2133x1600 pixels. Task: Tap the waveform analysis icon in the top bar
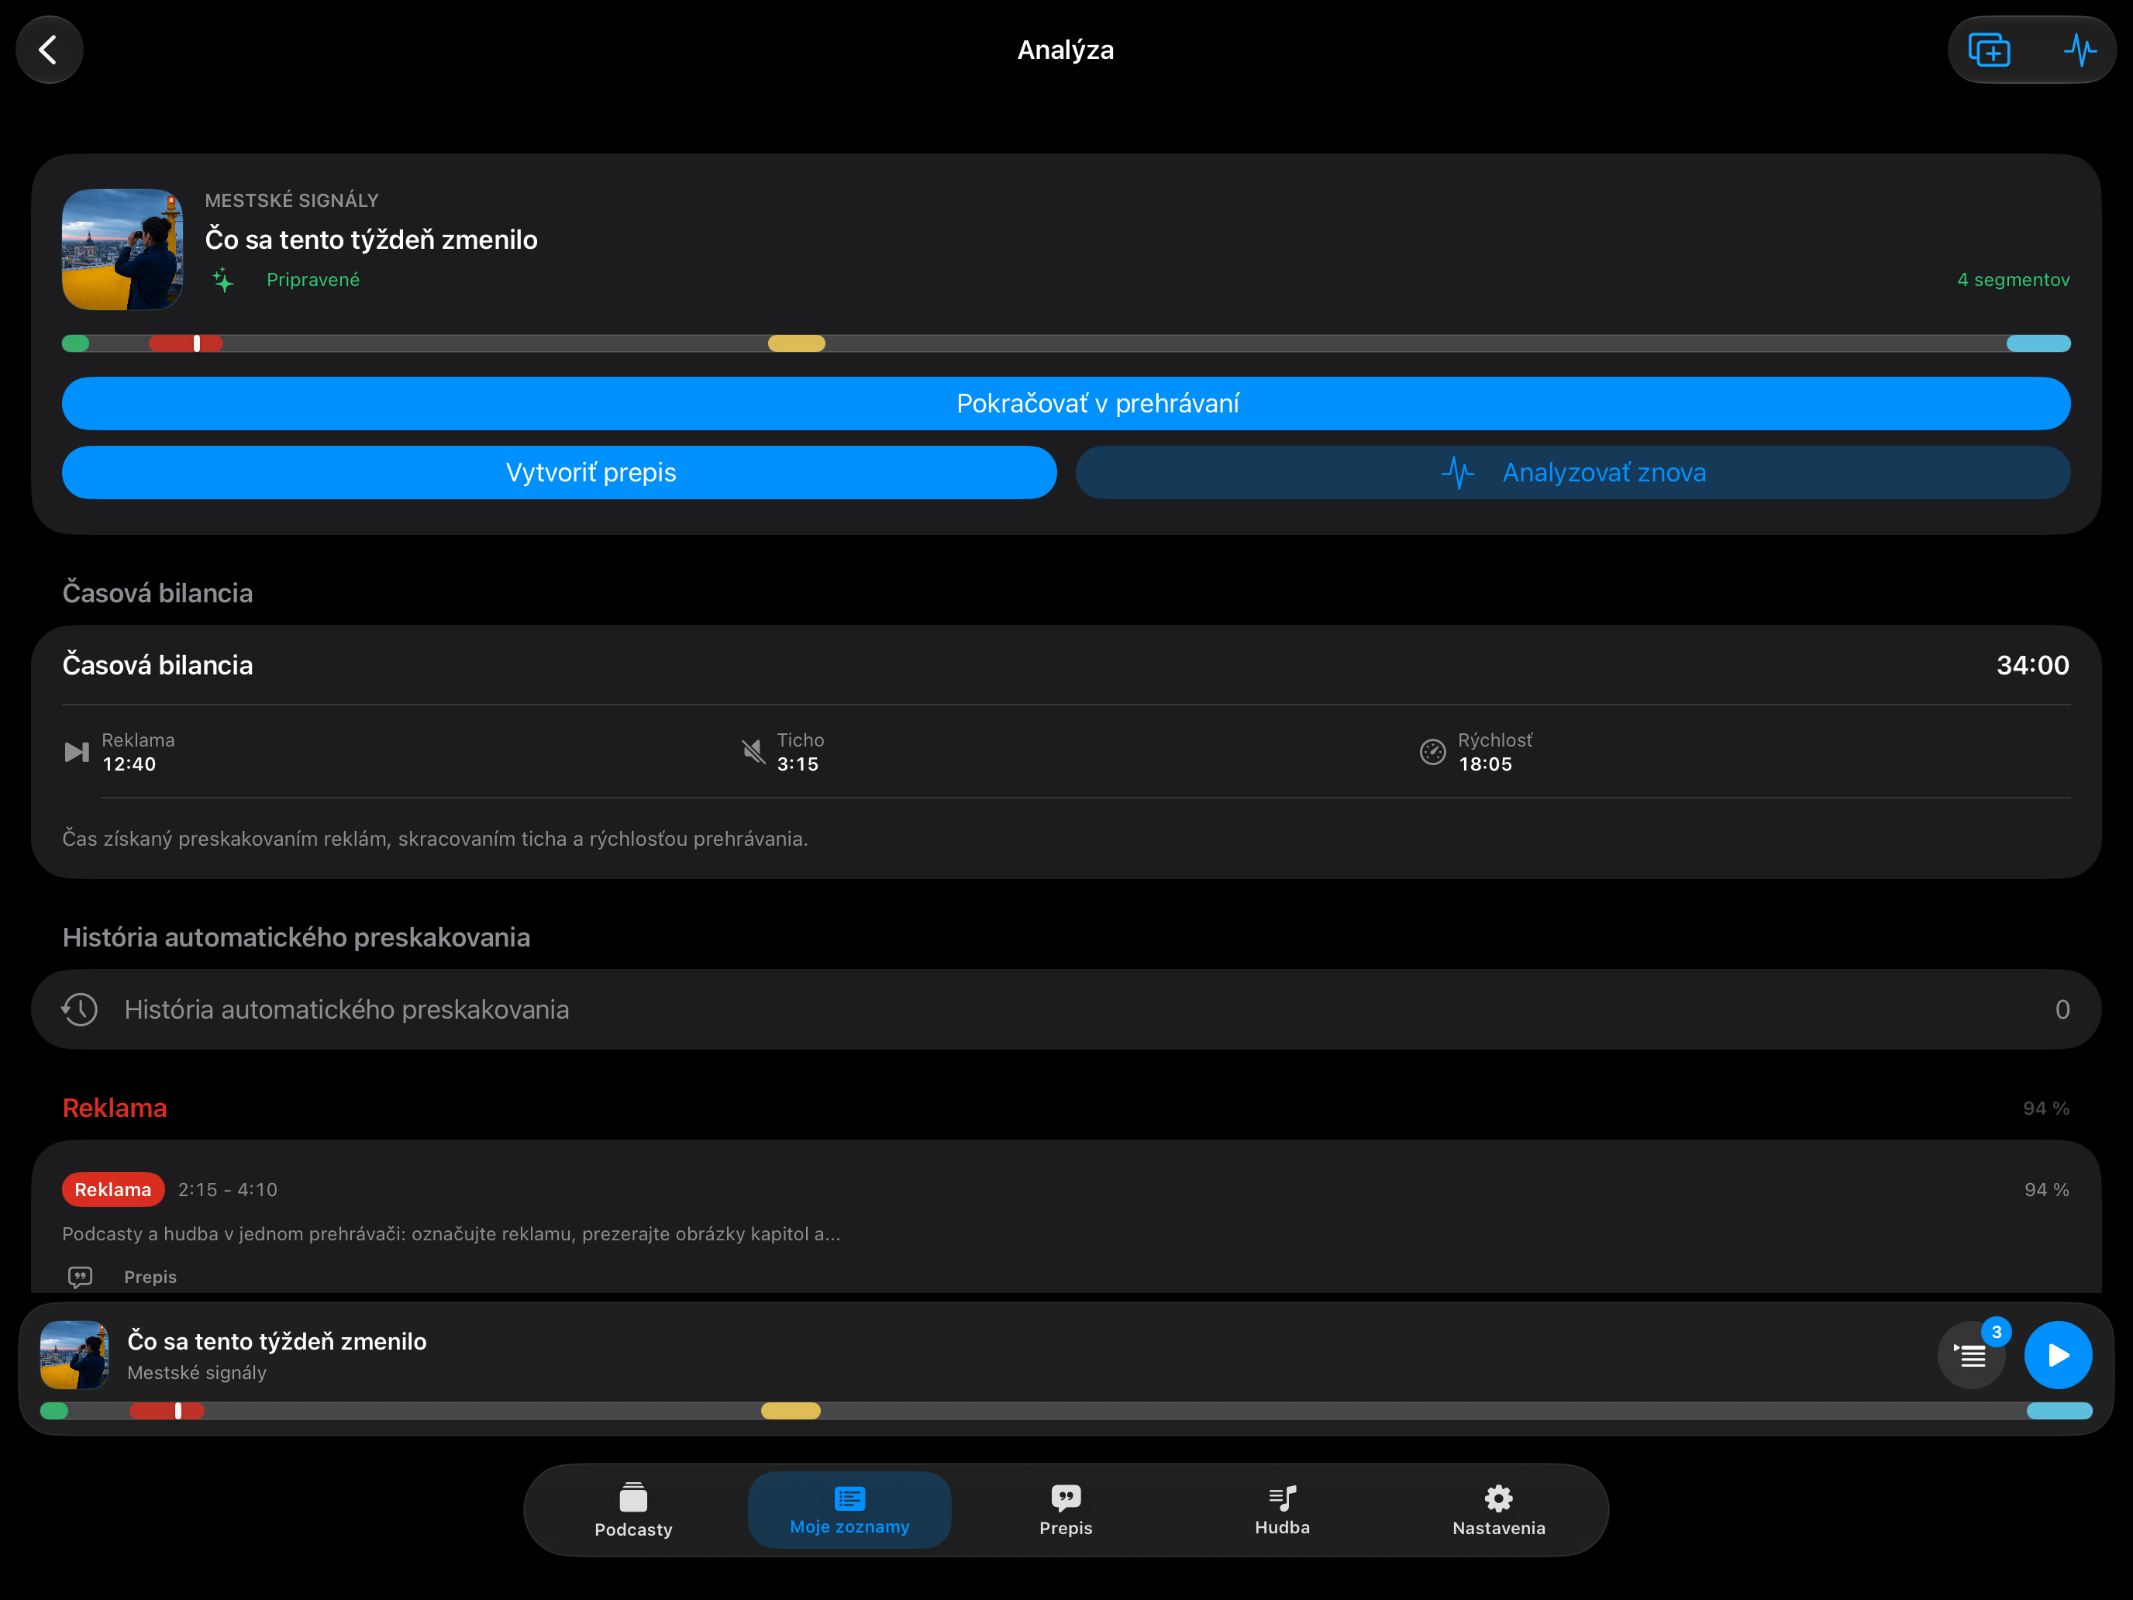pos(2080,50)
